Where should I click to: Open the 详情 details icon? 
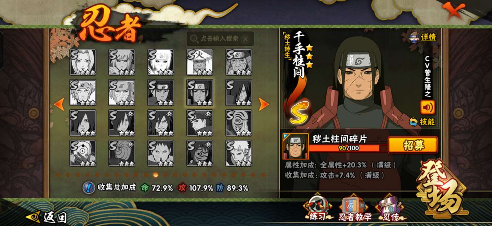(423, 37)
